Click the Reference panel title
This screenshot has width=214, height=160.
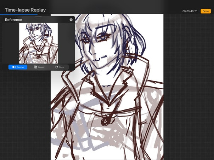pyautogui.click(x=13, y=20)
